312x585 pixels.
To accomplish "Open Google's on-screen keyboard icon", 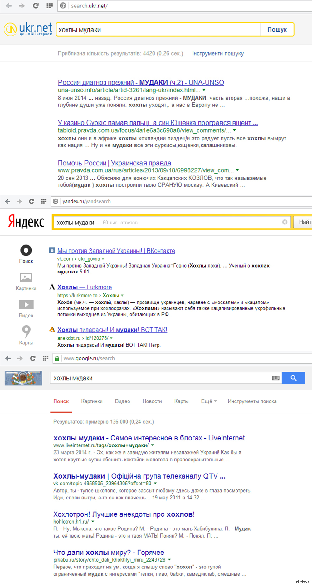I will pyautogui.click(x=275, y=378).
